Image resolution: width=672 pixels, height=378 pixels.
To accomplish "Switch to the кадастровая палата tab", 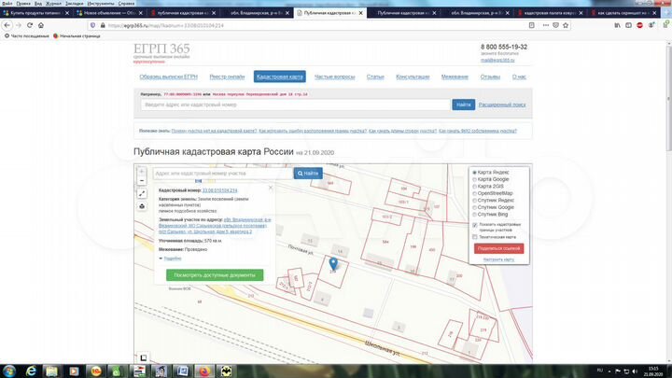I will coord(549,13).
